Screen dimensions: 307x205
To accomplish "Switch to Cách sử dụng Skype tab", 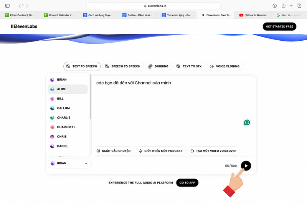I will point(98,15).
